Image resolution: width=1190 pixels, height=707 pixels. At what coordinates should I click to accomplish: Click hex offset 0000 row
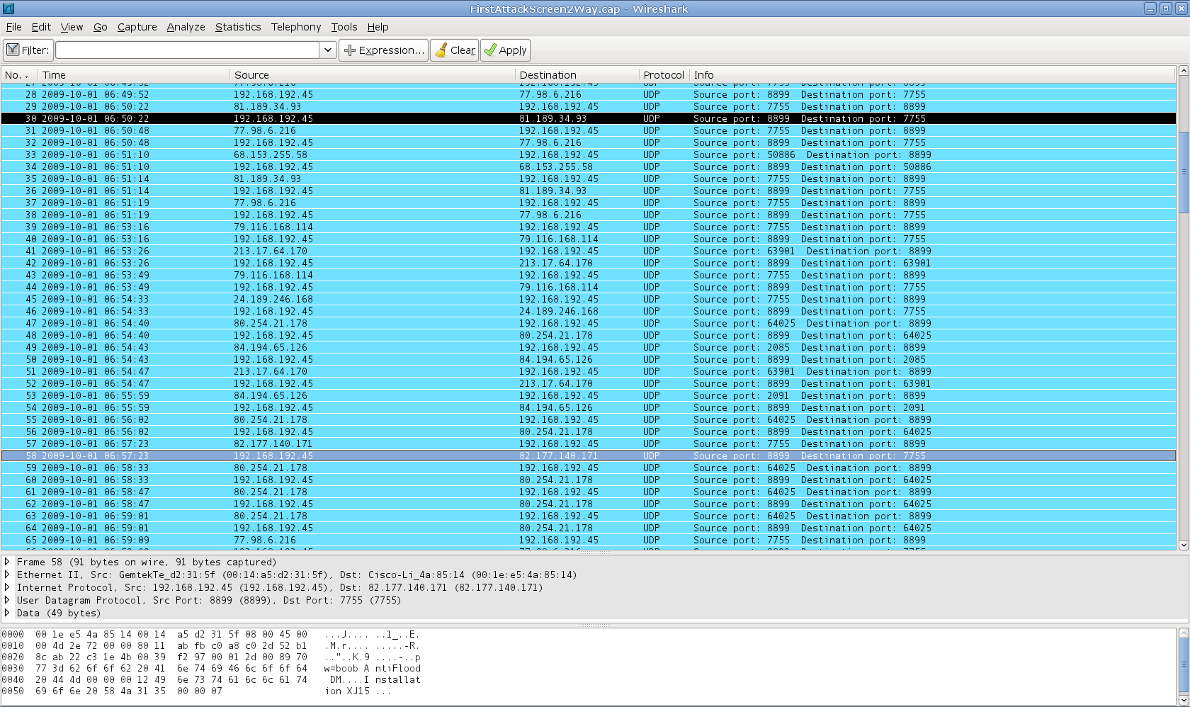[x=210, y=634]
